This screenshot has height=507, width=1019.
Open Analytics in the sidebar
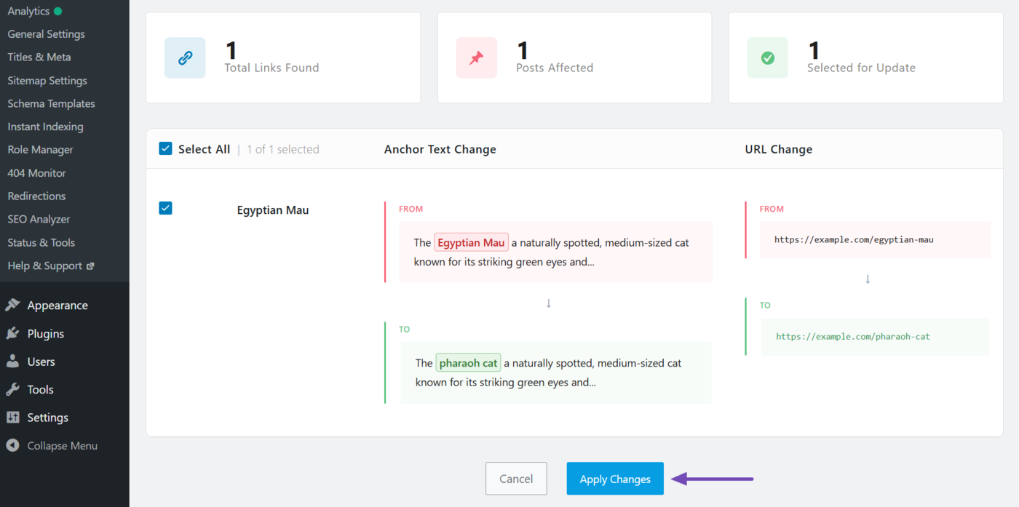tap(28, 11)
